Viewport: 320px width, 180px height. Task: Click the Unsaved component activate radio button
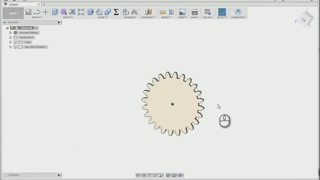click(x=36, y=28)
